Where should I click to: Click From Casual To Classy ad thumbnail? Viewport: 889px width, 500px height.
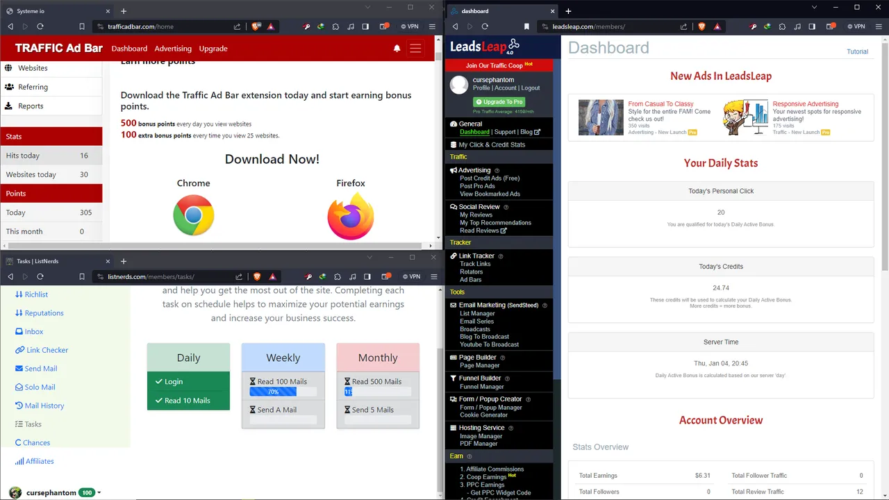click(601, 117)
